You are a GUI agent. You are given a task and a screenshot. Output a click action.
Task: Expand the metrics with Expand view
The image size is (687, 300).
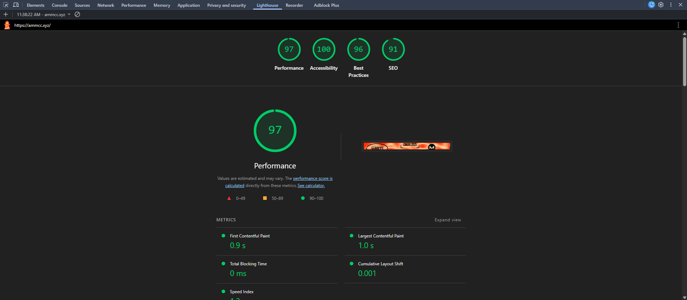[x=447, y=220]
